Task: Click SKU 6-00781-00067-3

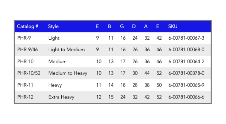Action: point(186,38)
